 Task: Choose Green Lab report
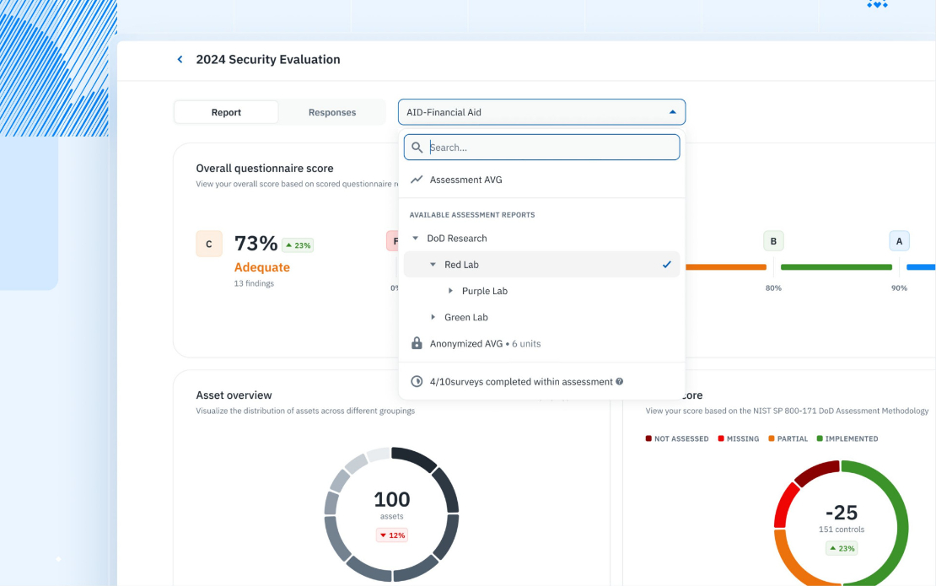(465, 317)
